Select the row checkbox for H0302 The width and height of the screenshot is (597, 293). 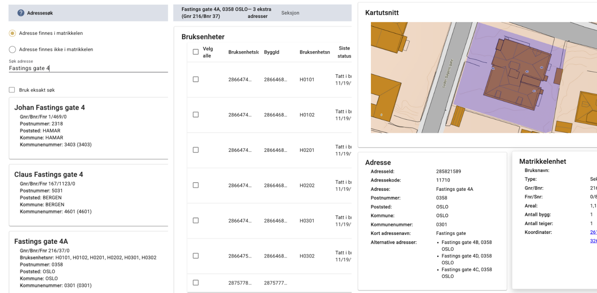pos(196,256)
